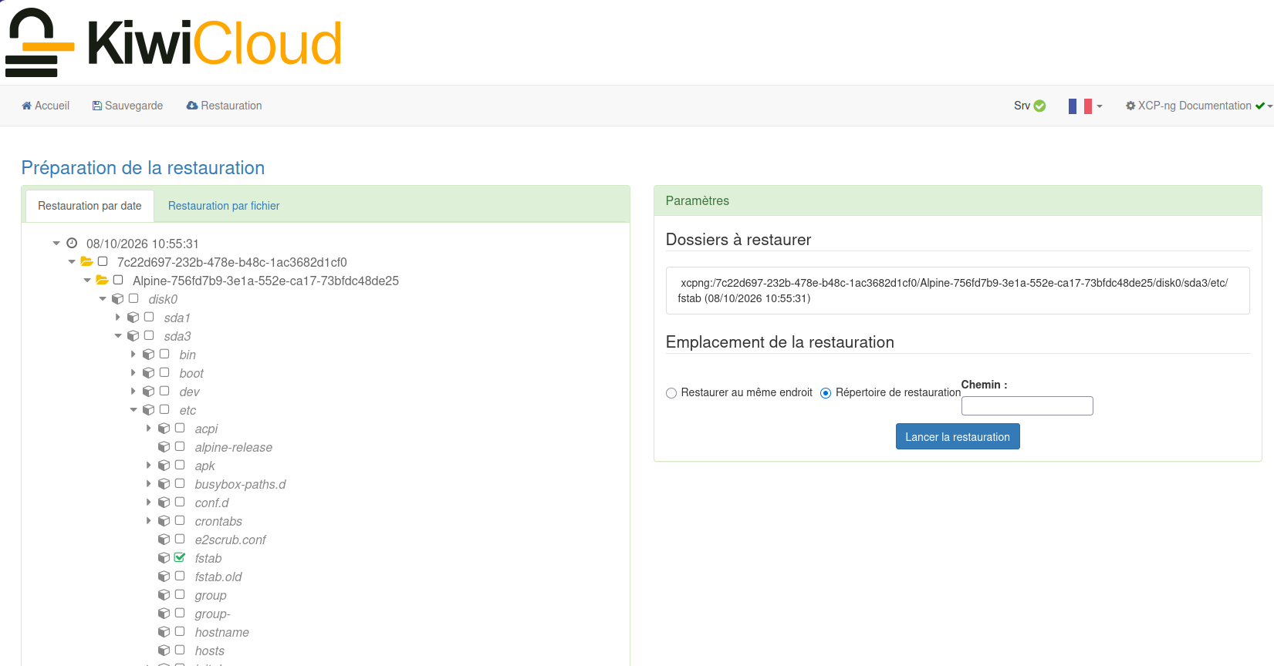
Task: Click the folder icon next to 7c22d697-232b-478e-b48c-1ac3682d1cf0
Action: [87, 261]
